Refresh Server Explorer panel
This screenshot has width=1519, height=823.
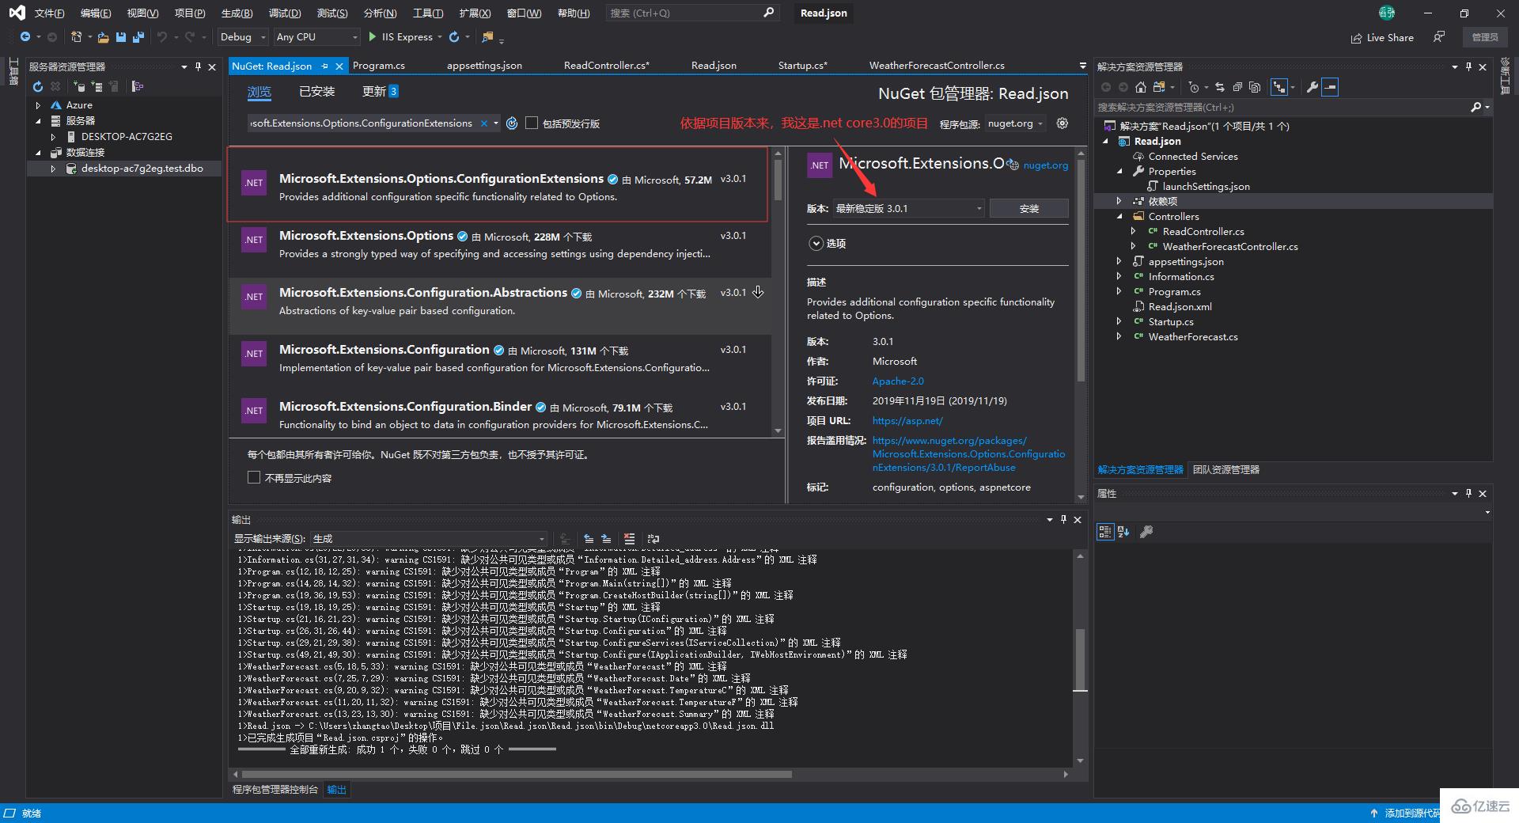37,86
